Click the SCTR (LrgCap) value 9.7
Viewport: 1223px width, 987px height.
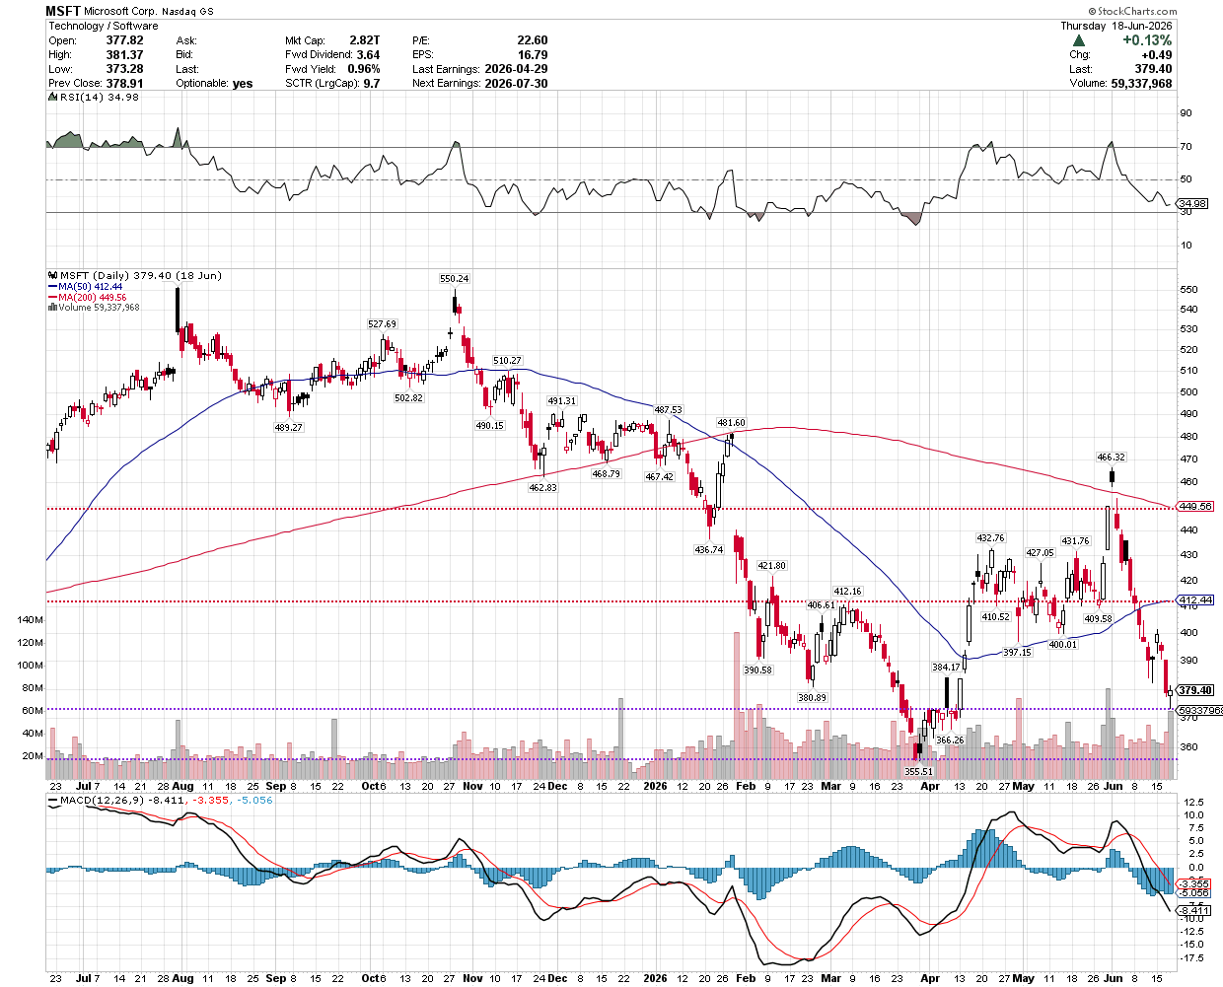372,84
